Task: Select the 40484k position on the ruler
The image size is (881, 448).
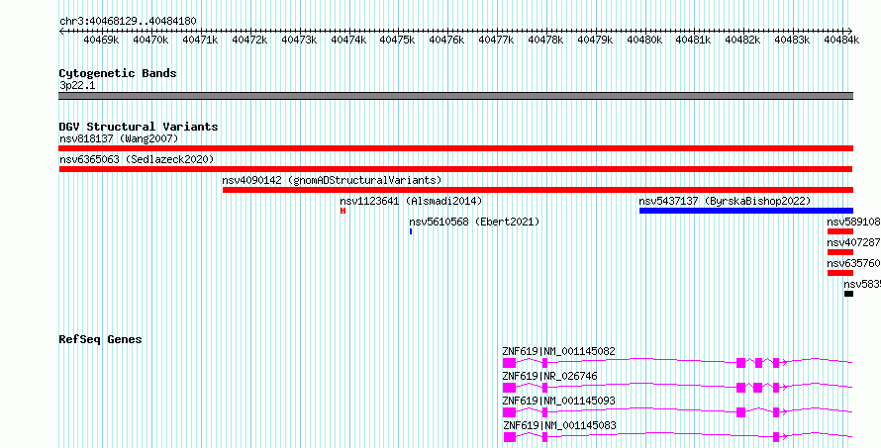Action: [x=841, y=40]
